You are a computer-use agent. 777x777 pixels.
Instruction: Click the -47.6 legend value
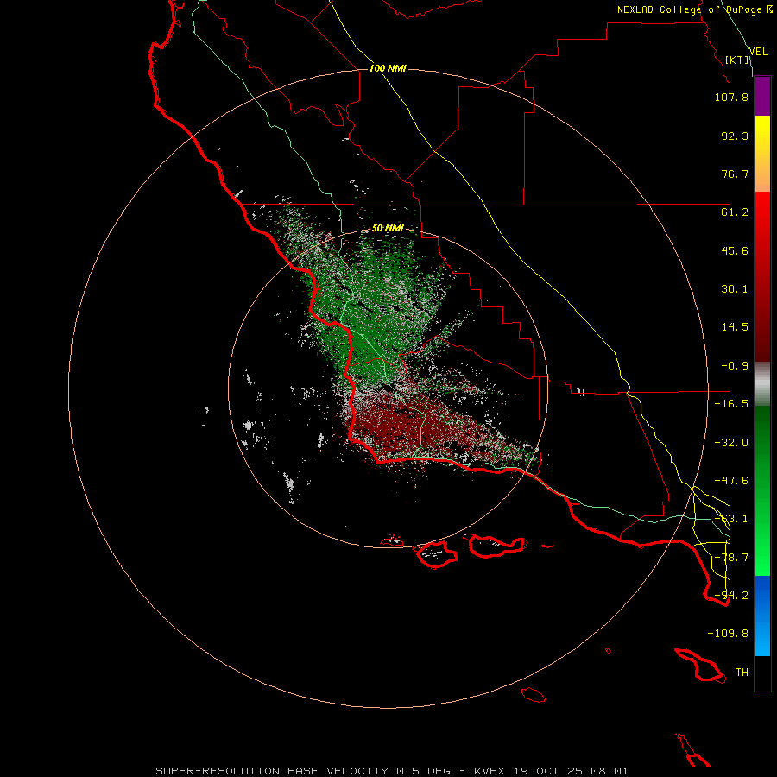click(731, 481)
